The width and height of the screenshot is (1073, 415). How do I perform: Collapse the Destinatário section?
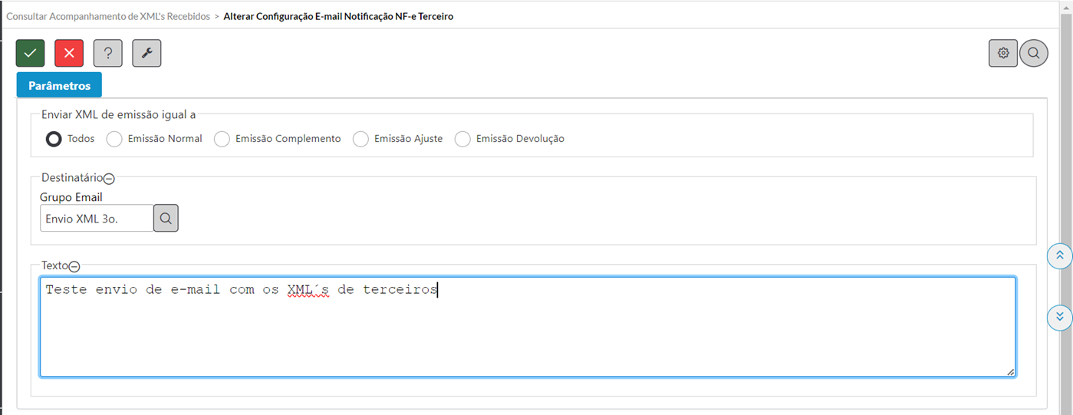point(109,179)
